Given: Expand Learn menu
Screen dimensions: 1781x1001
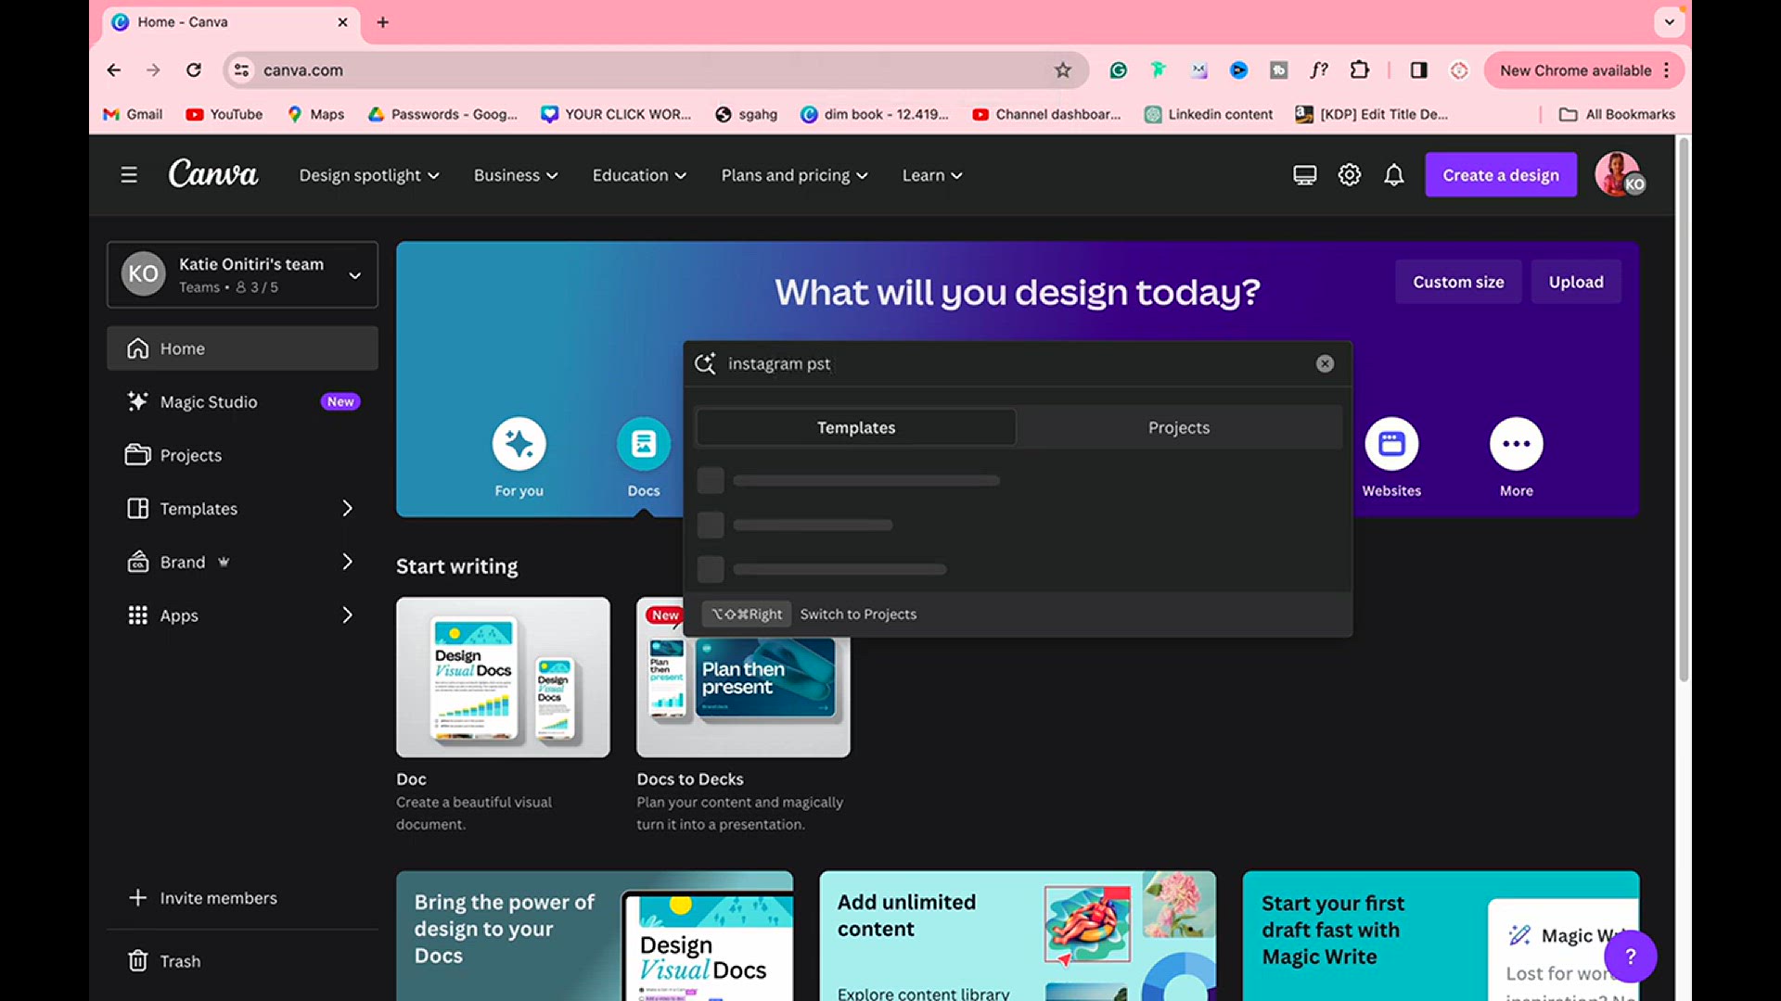Looking at the screenshot, I should [x=932, y=175].
